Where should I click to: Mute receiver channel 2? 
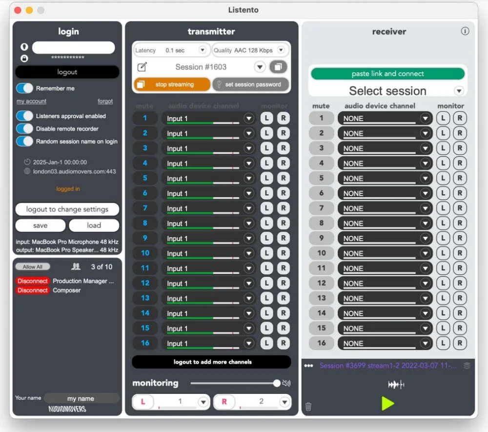(x=322, y=133)
